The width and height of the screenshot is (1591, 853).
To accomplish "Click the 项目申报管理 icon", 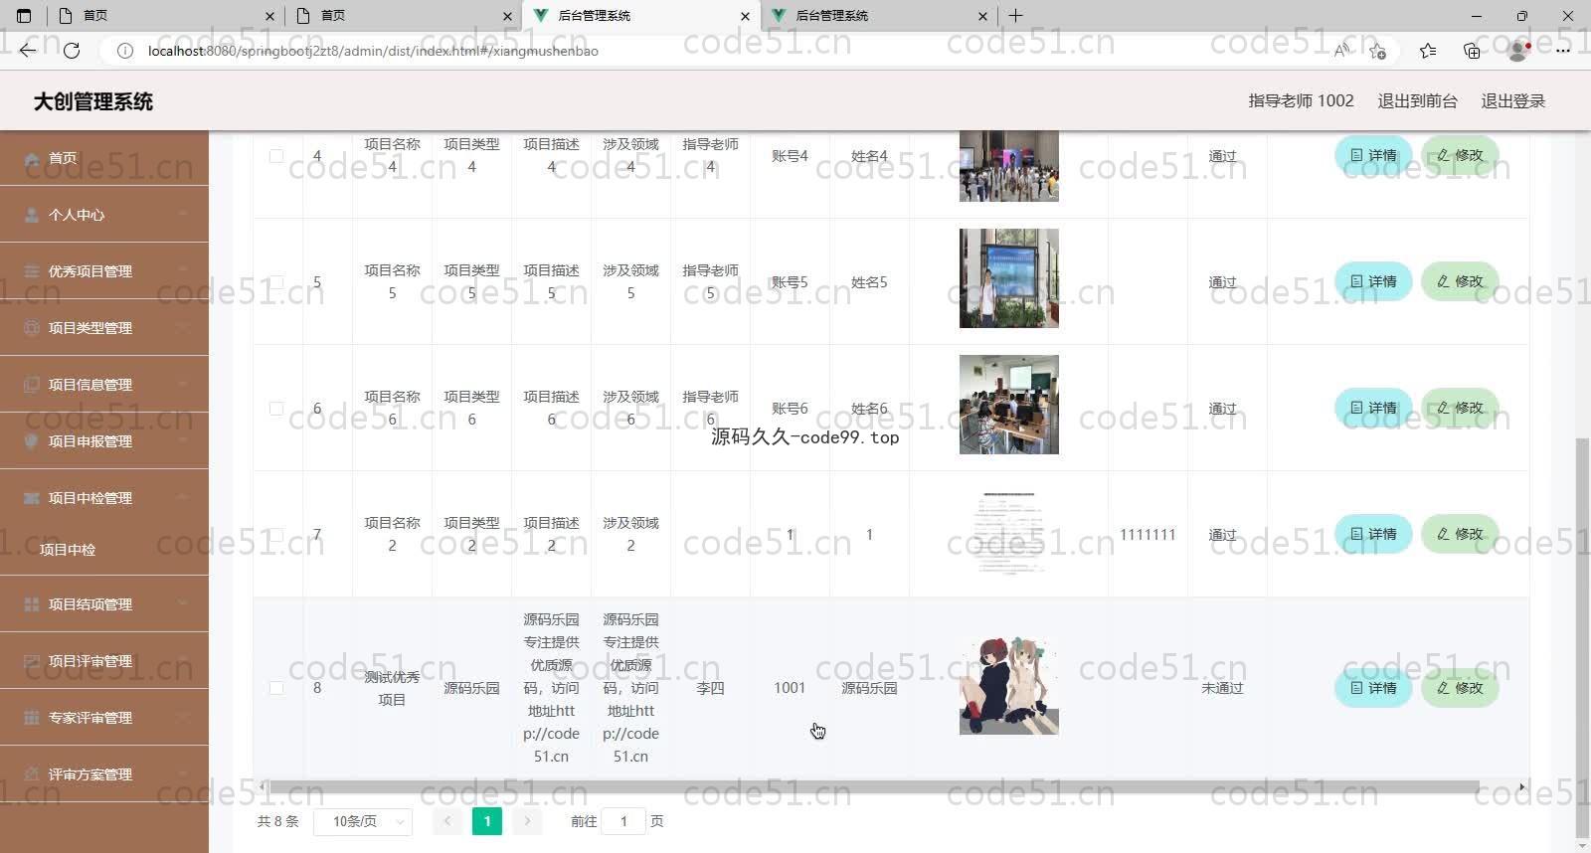I will [32, 441].
